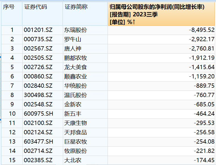The height and width of the screenshot is (165, 216).
Task: Click the 证券代码 column header
Action: pyautogui.click(x=42, y=14)
